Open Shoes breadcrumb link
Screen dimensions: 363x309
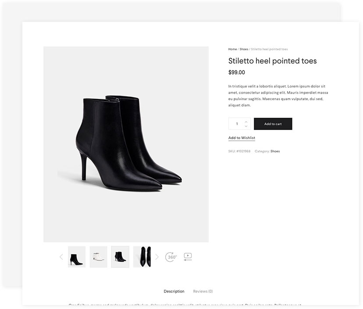pyautogui.click(x=244, y=49)
